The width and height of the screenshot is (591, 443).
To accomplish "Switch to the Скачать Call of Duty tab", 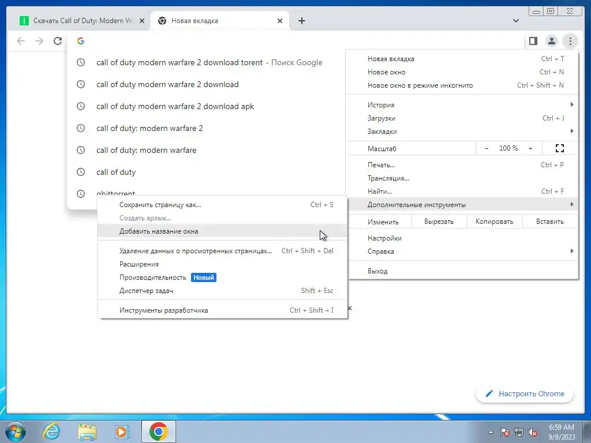I will pos(81,21).
